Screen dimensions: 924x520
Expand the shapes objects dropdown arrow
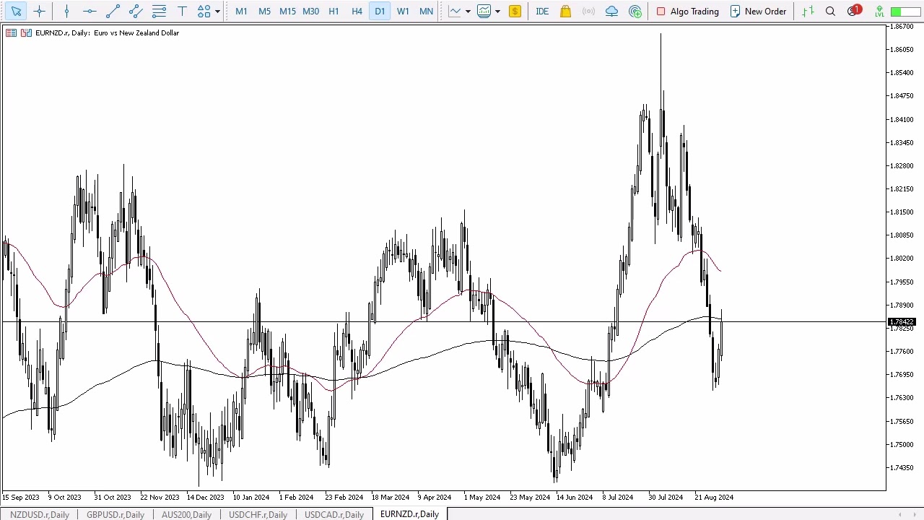[217, 12]
